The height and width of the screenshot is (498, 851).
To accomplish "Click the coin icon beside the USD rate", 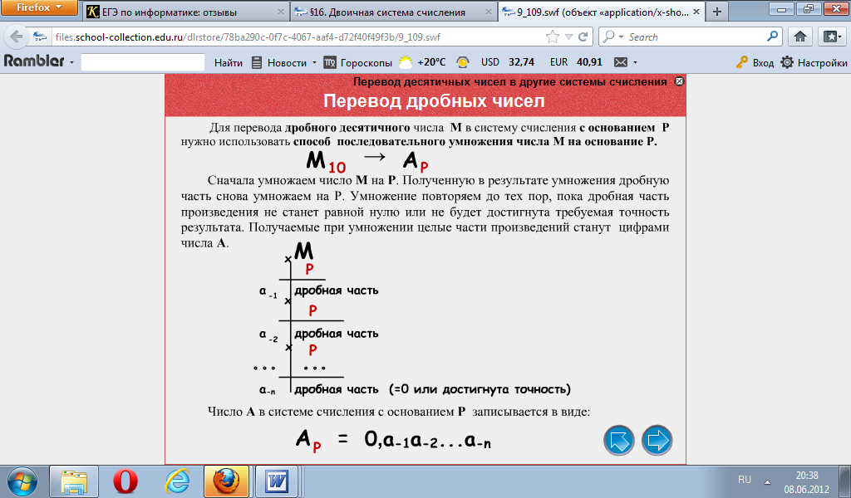I will click(x=463, y=62).
